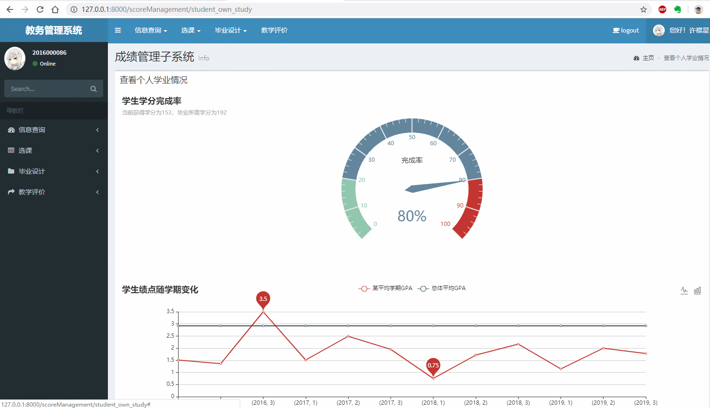This screenshot has height=408, width=710.
Task: Click the gauge needle pointer
Action: 435,186
